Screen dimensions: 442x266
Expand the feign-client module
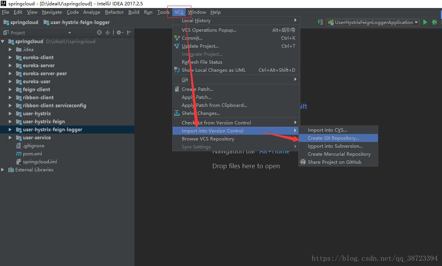coord(10,90)
